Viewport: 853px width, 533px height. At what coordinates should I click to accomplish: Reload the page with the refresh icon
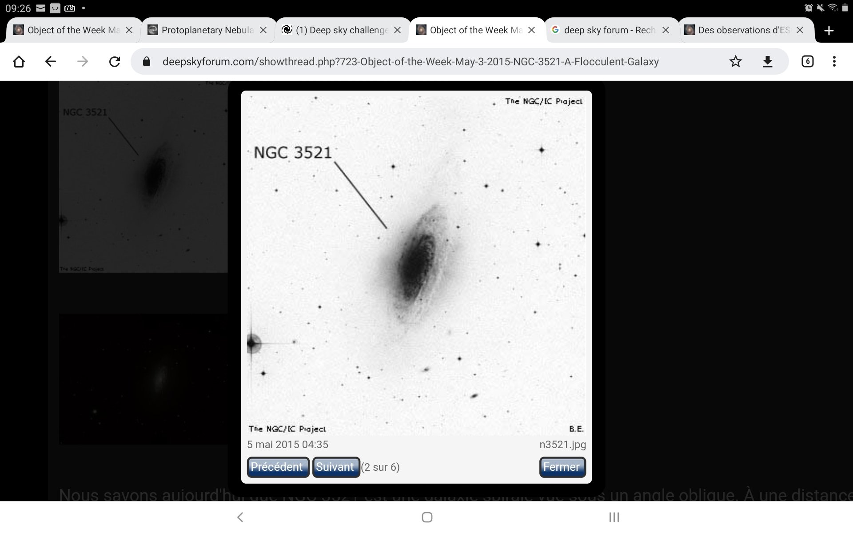point(115,61)
